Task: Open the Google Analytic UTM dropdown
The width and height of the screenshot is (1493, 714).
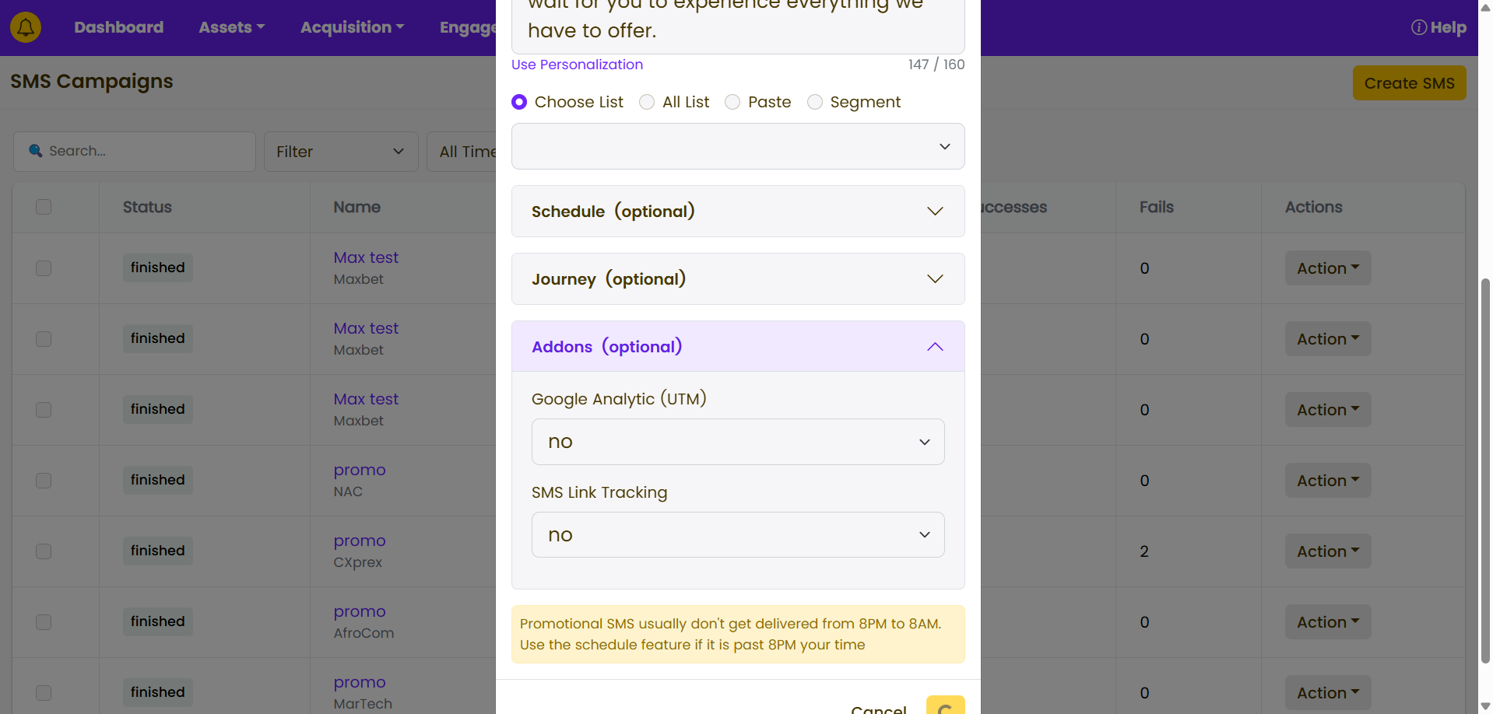Action: click(737, 442)
